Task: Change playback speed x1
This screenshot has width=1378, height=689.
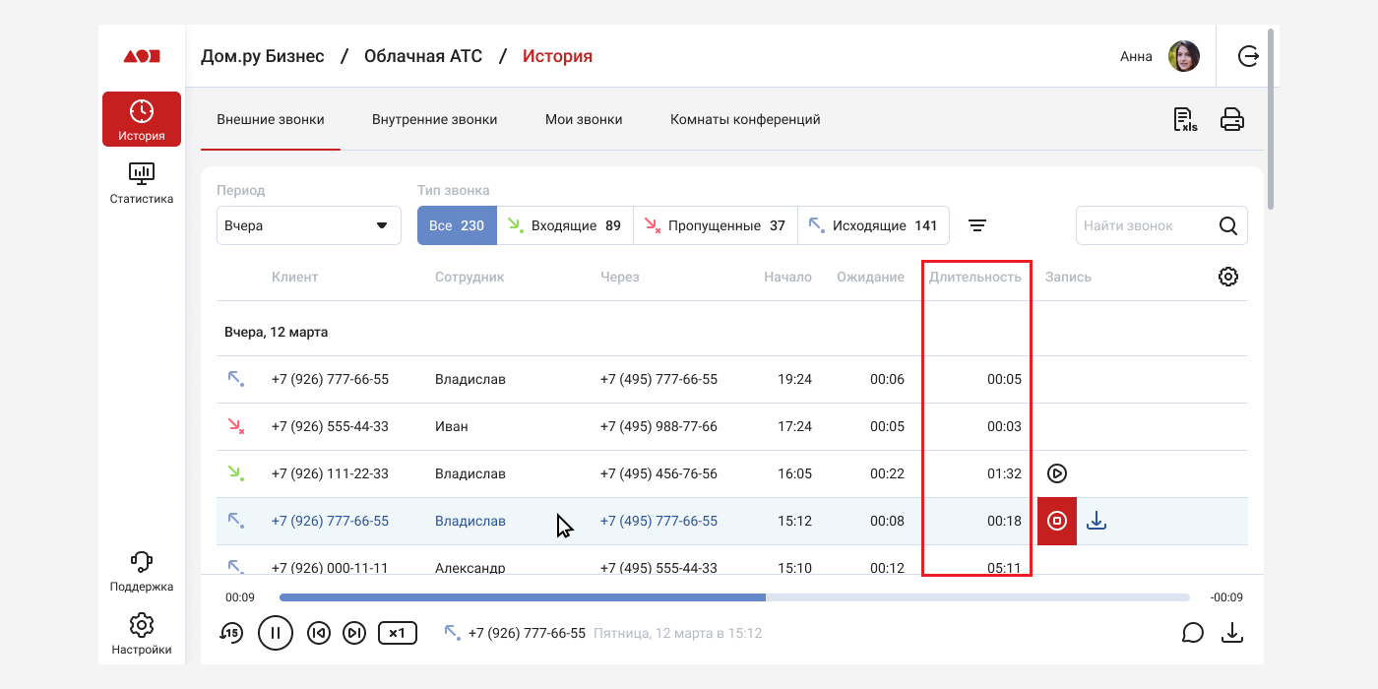Action: [398, 633]
